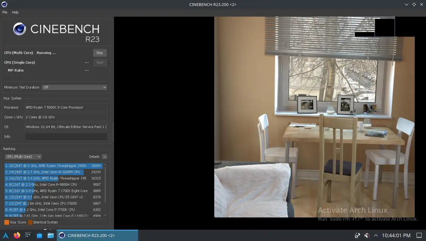Click the scroll-down arrow of the ranking list

point(105,215)
